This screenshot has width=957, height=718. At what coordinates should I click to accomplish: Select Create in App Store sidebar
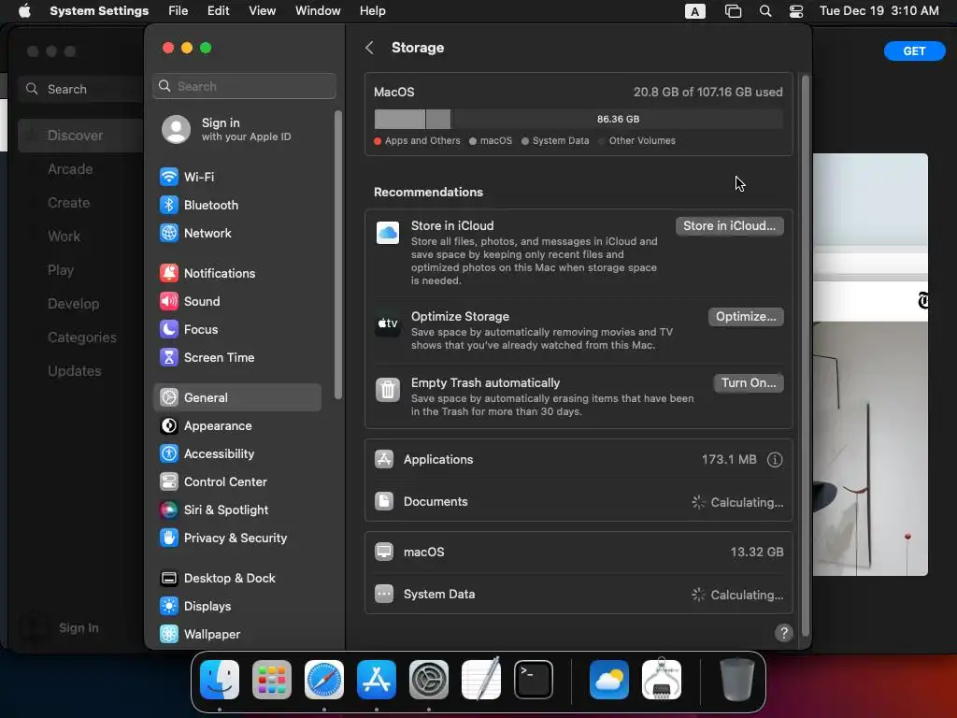(x=80, y=203)
